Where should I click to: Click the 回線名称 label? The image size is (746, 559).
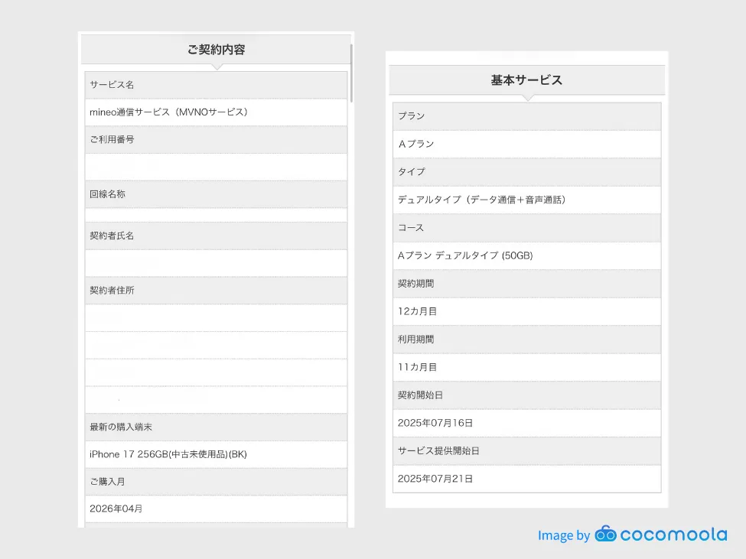[x=108, y=194]
